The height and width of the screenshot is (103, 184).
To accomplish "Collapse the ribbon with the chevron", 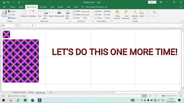I will 182,21.
